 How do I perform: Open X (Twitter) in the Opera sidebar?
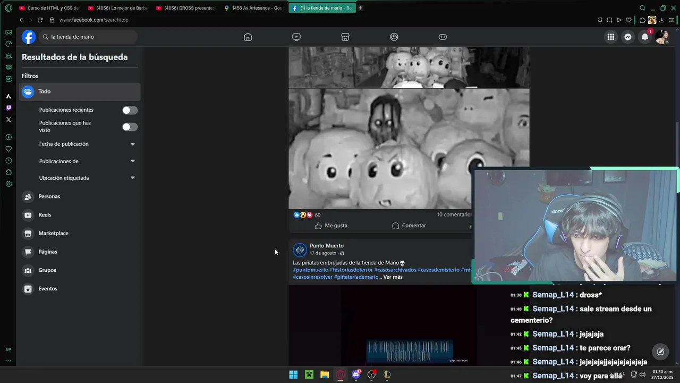point(8,120)
